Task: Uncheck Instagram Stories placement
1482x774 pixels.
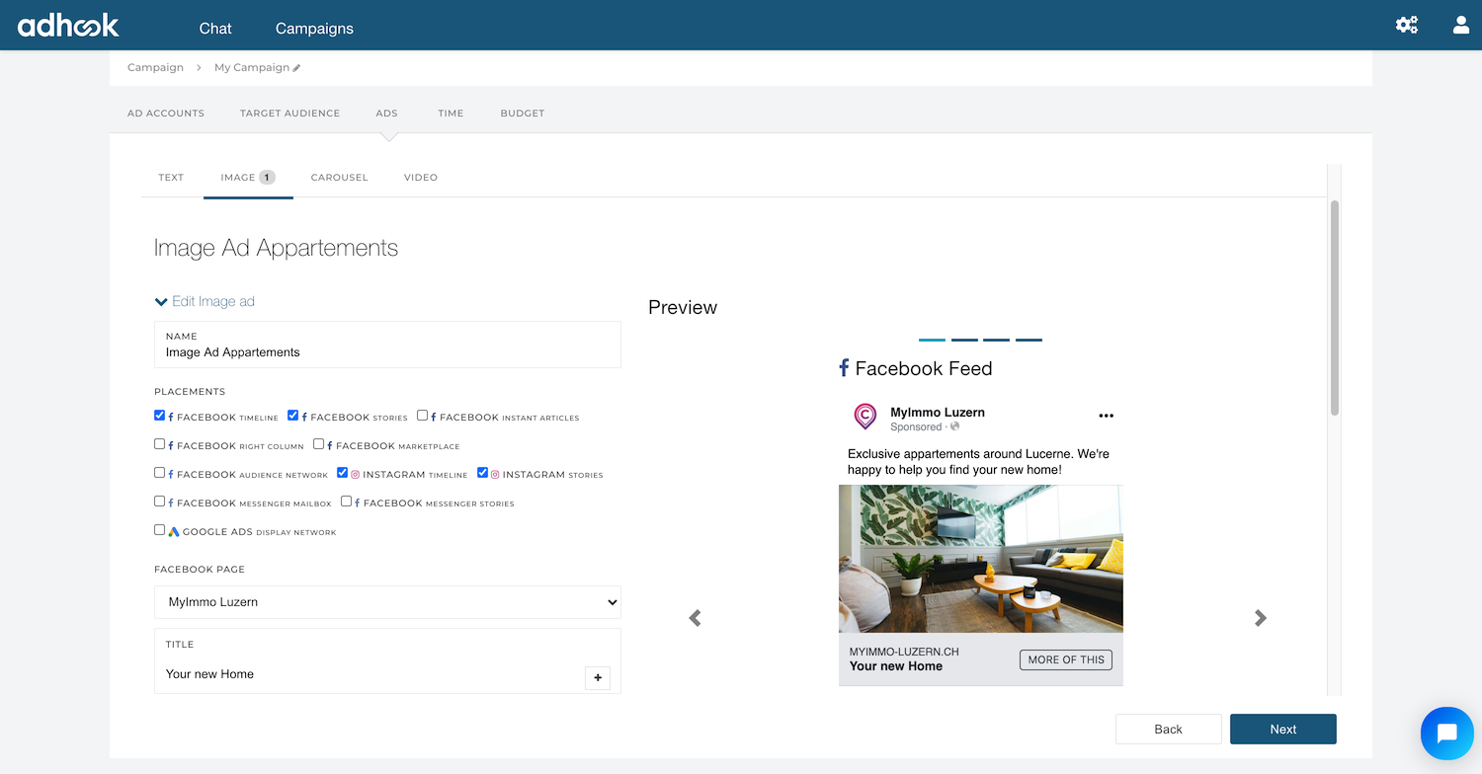Action: pyautogui.click(x=483, y=473)
